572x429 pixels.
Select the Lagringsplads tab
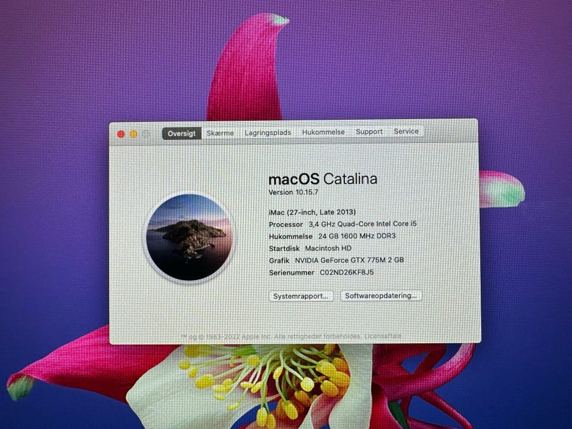pos(268,132)
